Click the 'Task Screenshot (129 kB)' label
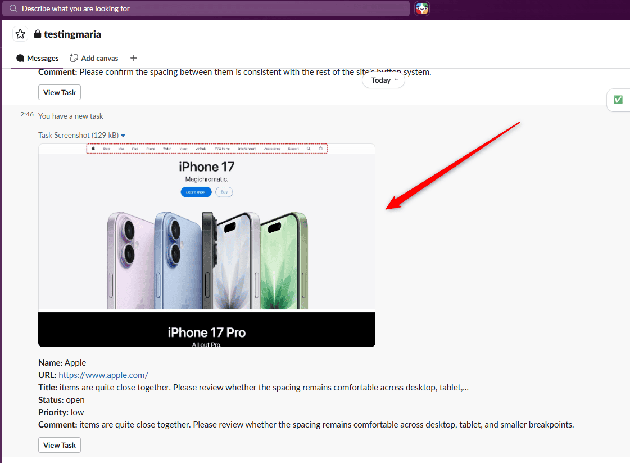 point(78,135)
